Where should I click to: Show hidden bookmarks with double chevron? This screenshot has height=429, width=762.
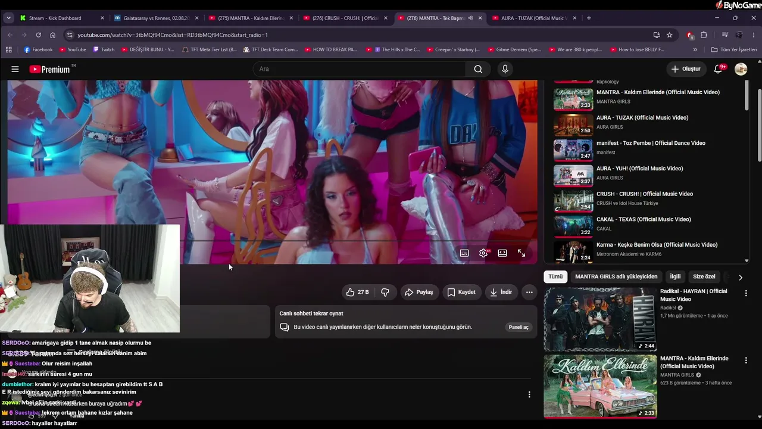coord(695,49)
